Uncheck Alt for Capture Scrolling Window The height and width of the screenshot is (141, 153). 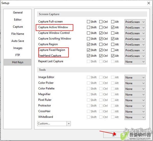[x=113, y=39]
